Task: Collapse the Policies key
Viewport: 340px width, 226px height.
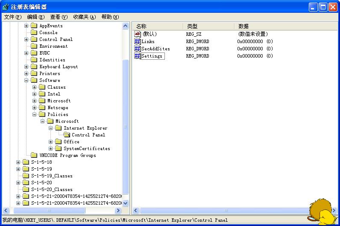Action: (35, 115)
